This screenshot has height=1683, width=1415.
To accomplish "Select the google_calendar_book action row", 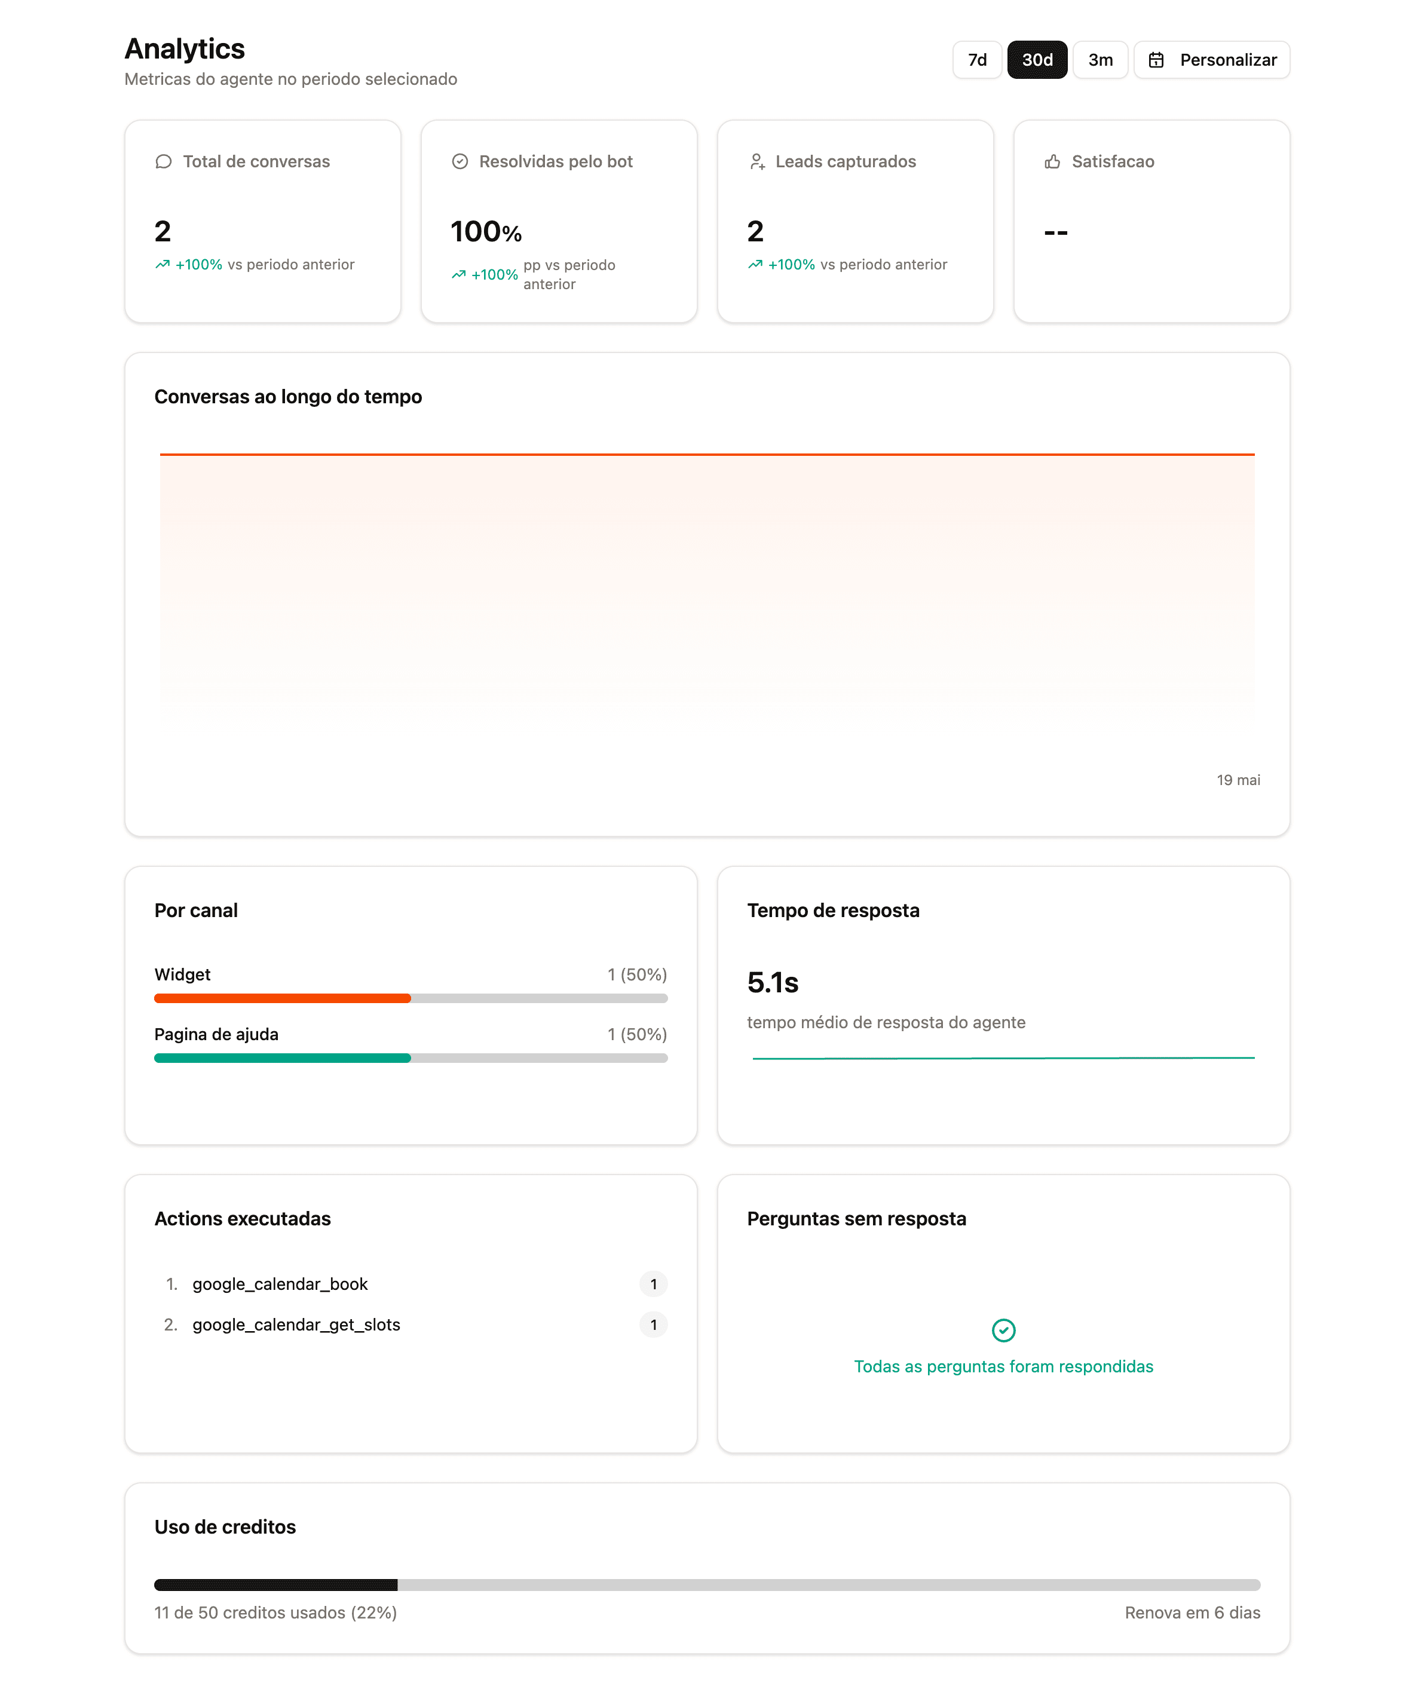I will point(411,1285).
